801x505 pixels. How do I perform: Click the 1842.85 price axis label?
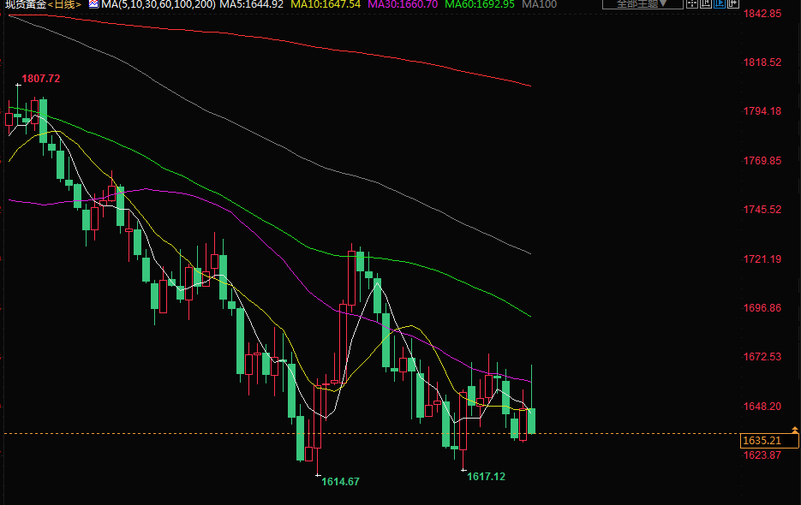coord(762,15)
